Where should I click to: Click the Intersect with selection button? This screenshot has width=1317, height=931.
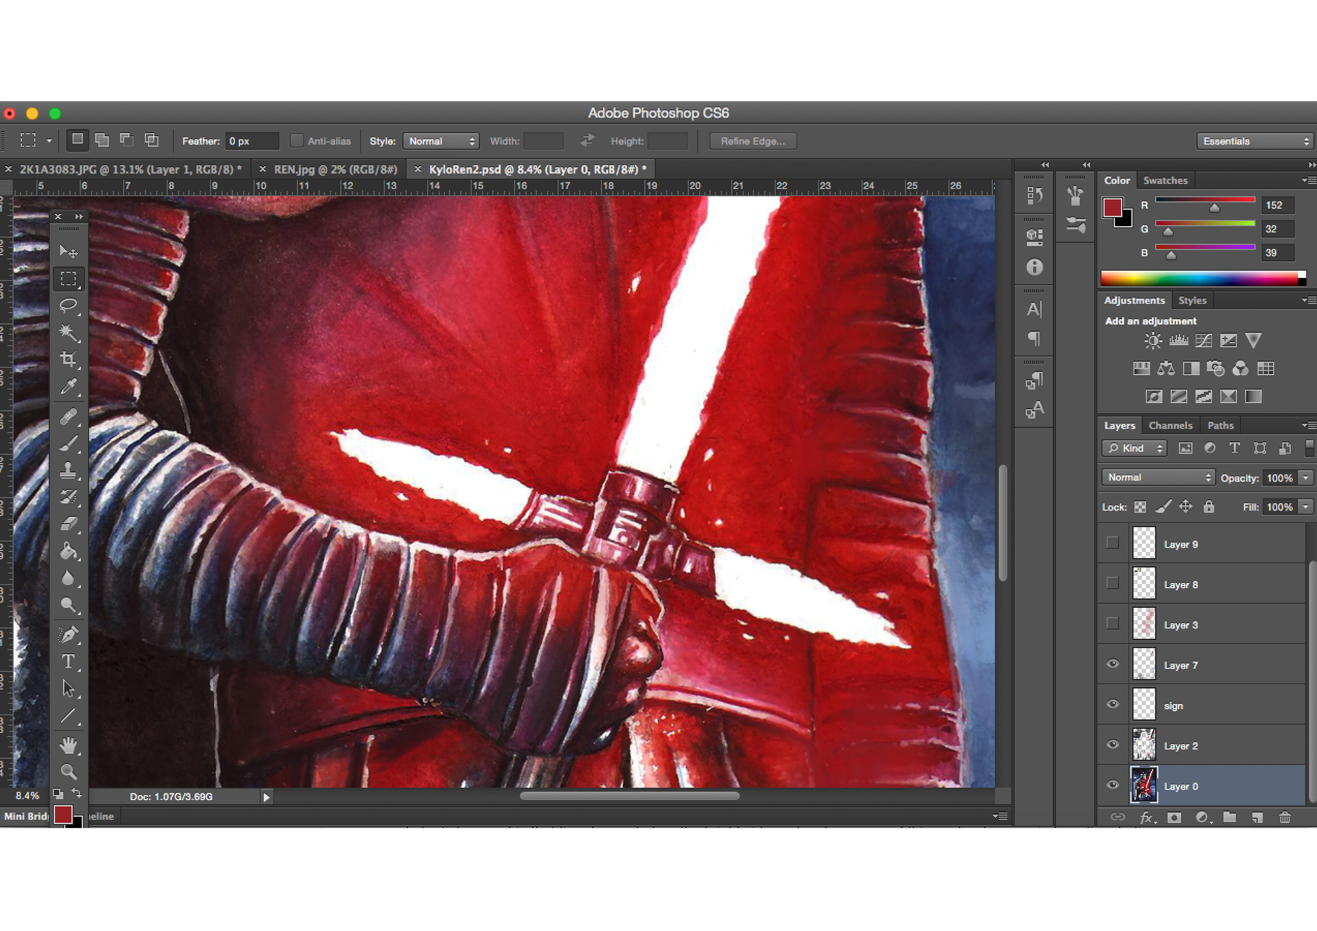pos(152,140)
